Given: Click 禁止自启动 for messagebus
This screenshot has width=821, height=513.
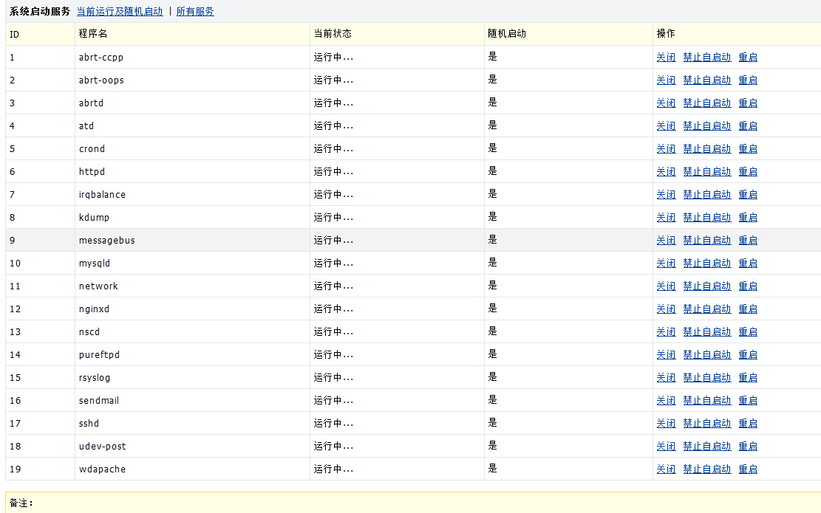Looking at the screenshot, I should click(707, 241).
